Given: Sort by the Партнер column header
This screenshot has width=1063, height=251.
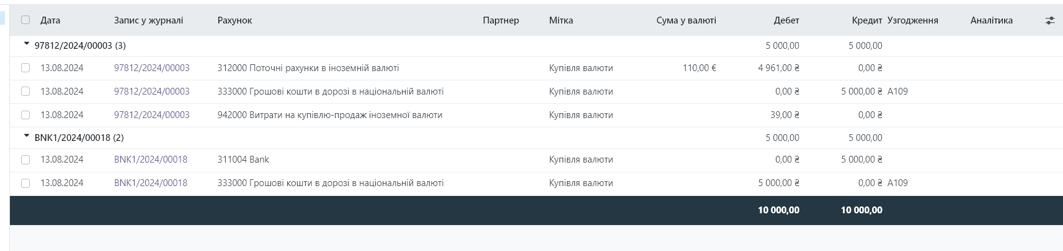Looking at the screenshot, I should (500, 20).
